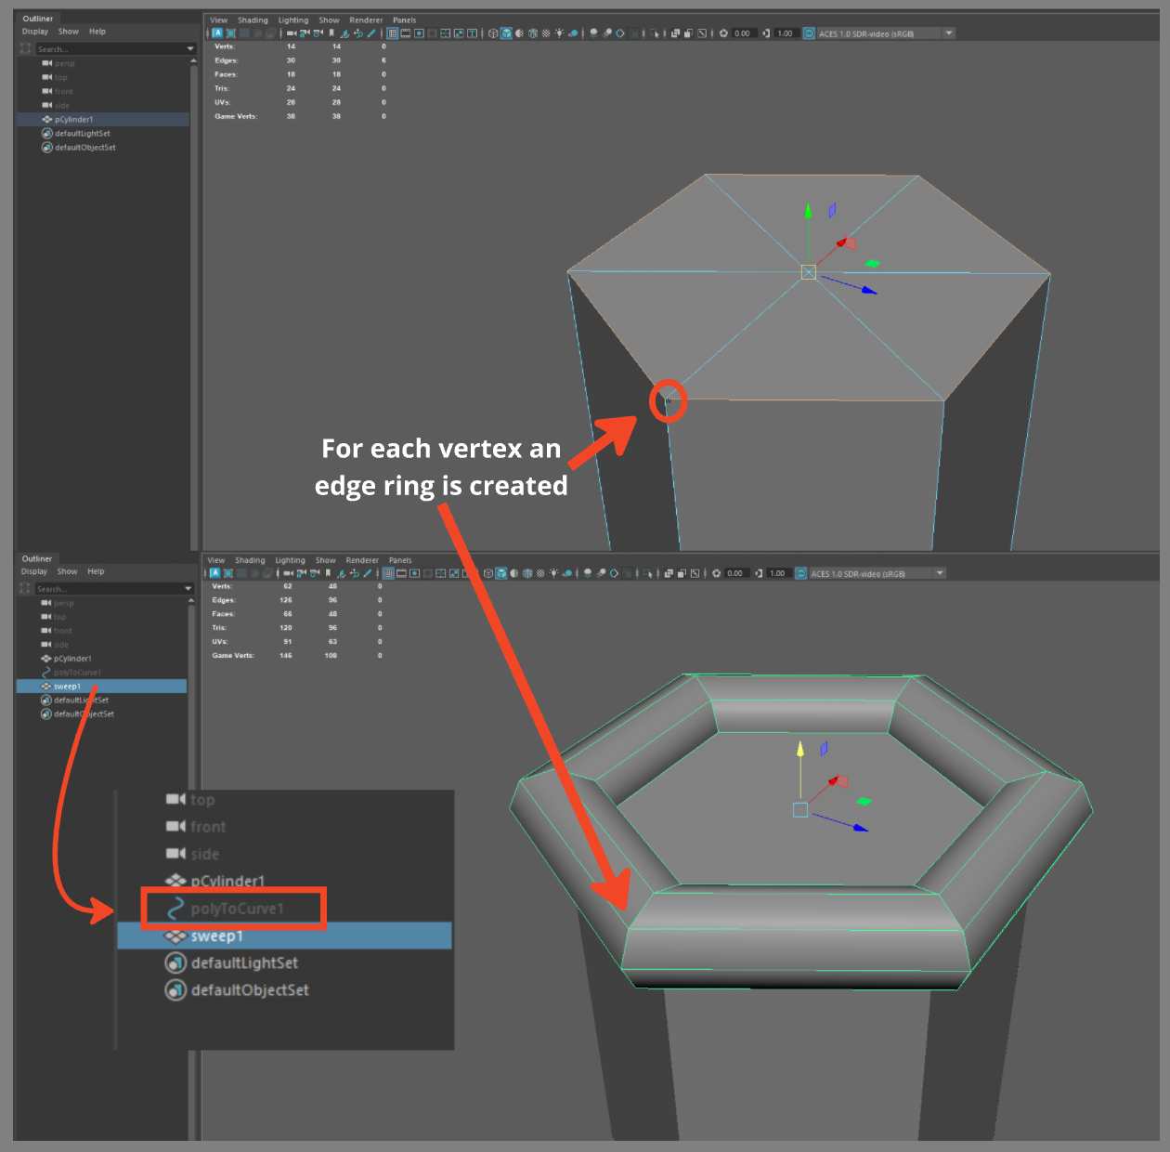Click wireframe cube icon in top viewport toolbar

click(x=493, y=33)
